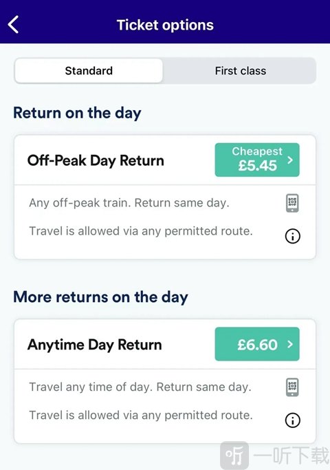Open info icon for Anytime Day Return
This screenshot has width=330, height=470.
pyautogui.click(x=293, y=420)
